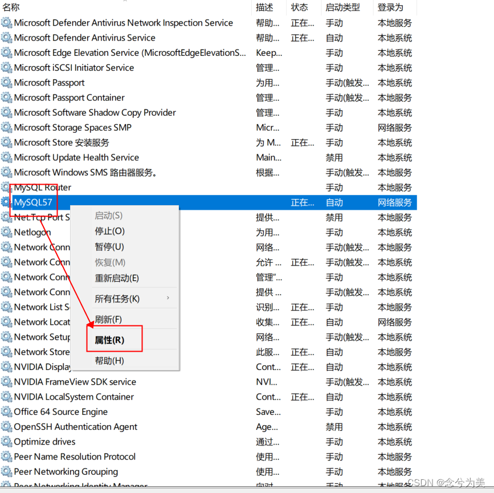
Task: Click 正在... status of NVIDIA LocalSystem Container
Action: (x=303, y=397)
